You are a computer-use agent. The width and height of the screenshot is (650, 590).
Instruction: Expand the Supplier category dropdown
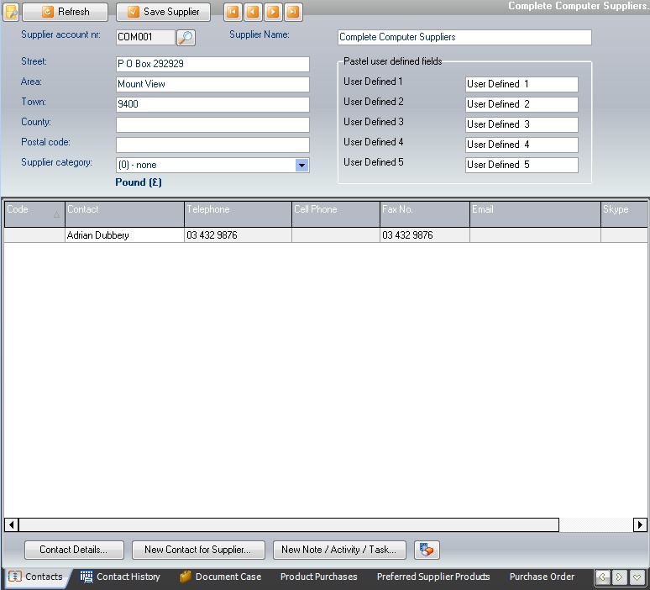302,166
